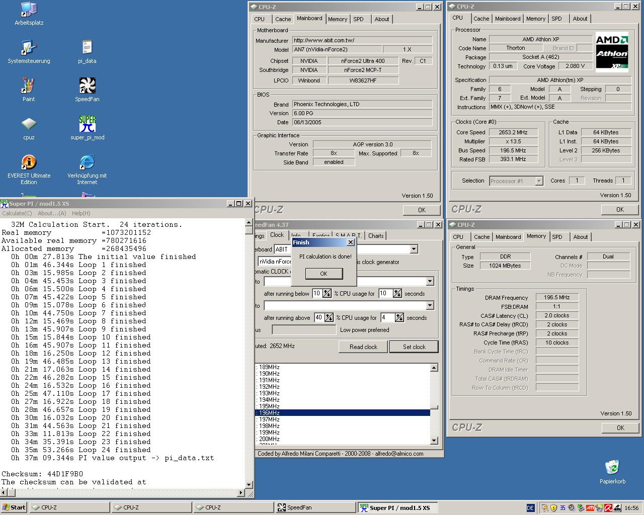
Task: Click the safely remove hardware tray icon
Action: coord(581,508)
